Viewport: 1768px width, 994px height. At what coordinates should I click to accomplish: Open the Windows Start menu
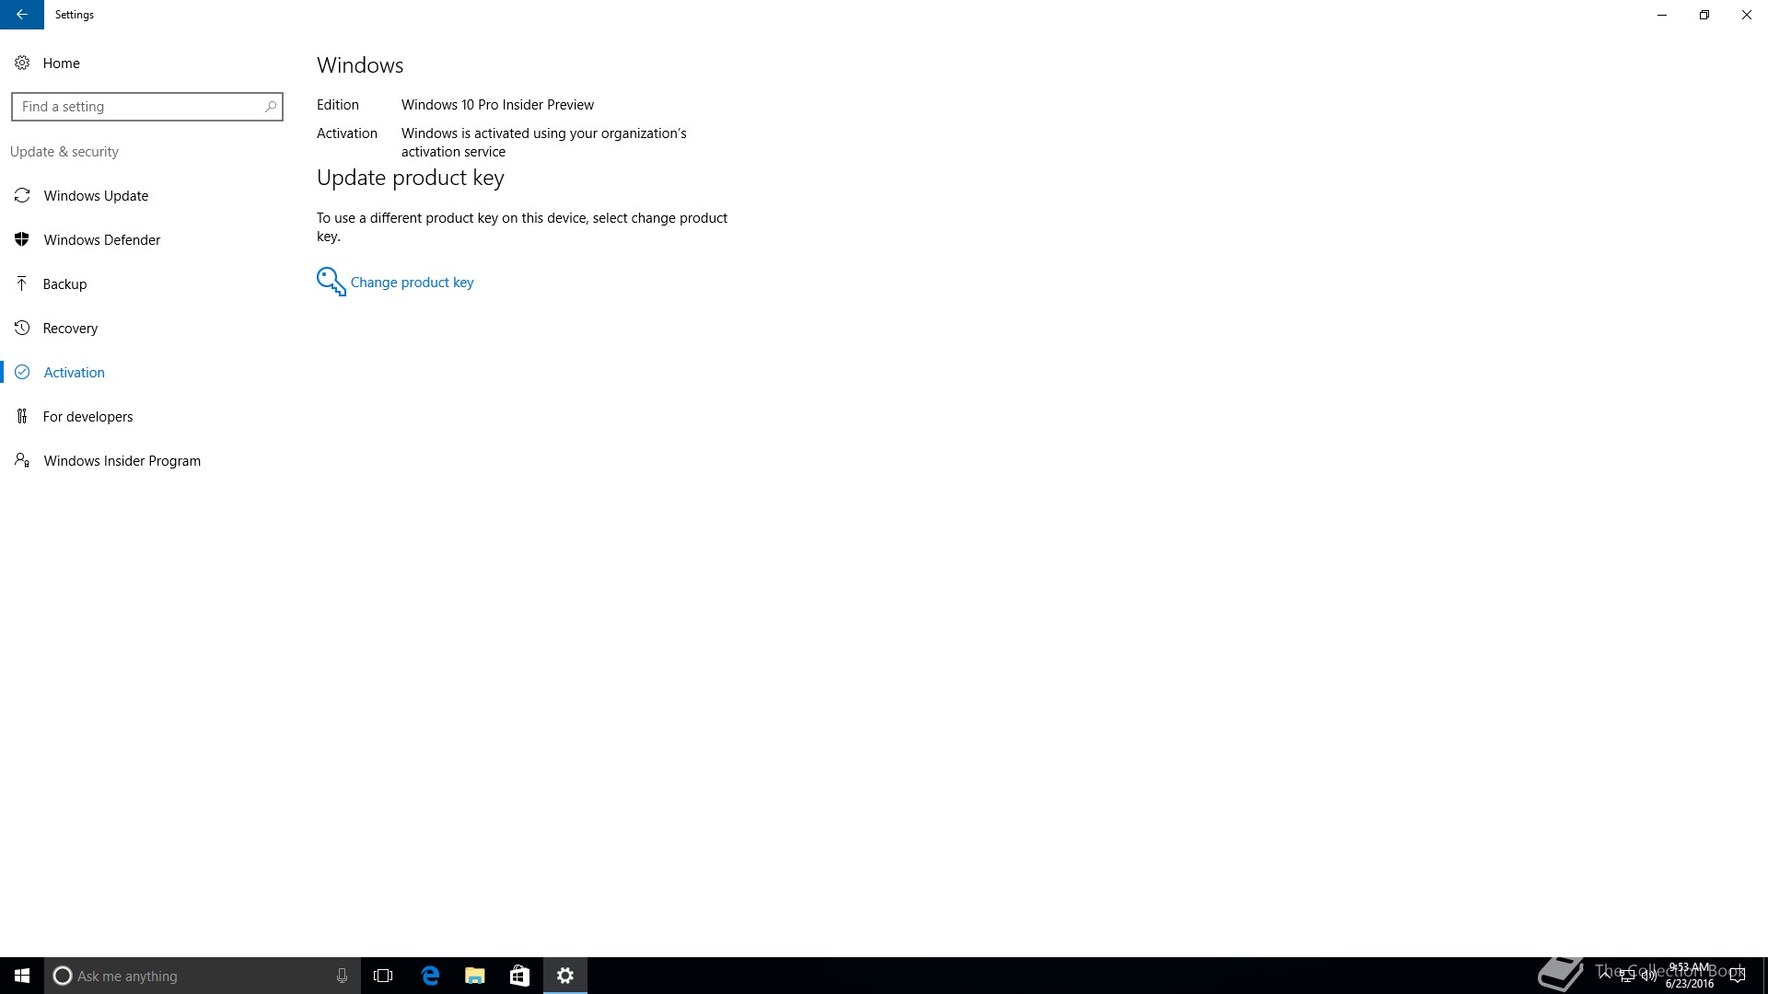22,976
